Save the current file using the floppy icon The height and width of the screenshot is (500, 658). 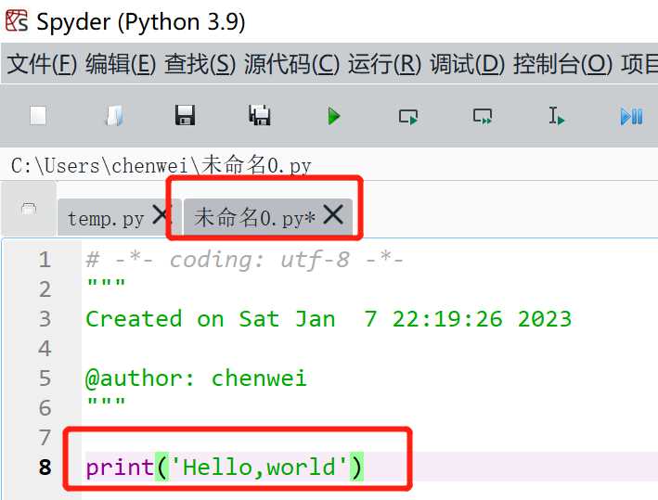[x=186, y=116]
